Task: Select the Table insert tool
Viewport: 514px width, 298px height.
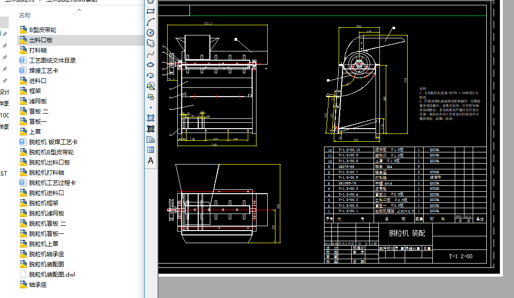Action: tap(151, 150)
